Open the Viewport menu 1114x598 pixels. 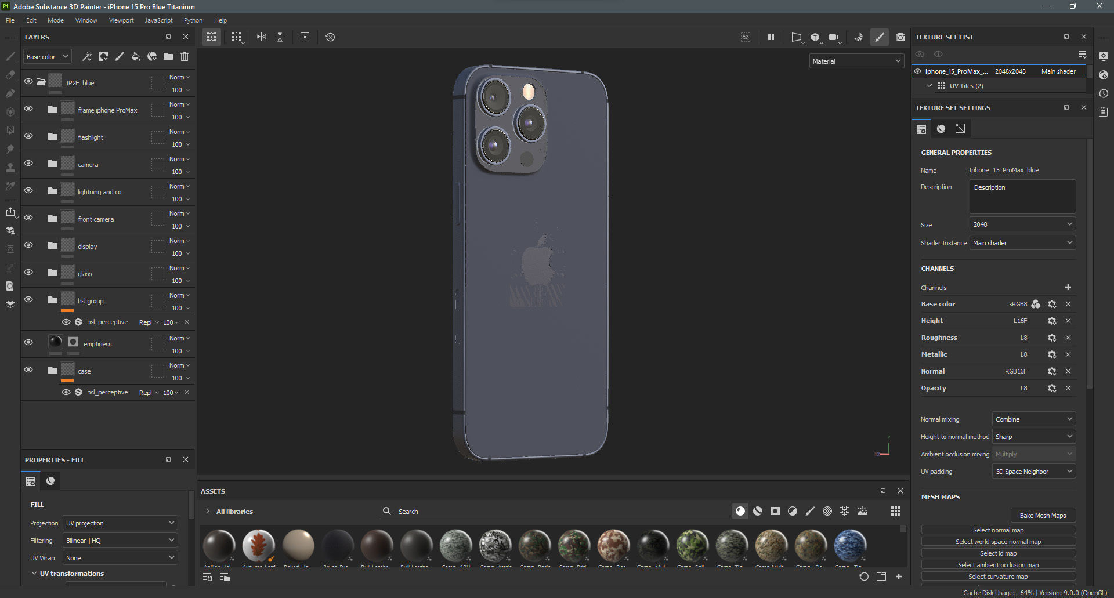click(121, 20)
